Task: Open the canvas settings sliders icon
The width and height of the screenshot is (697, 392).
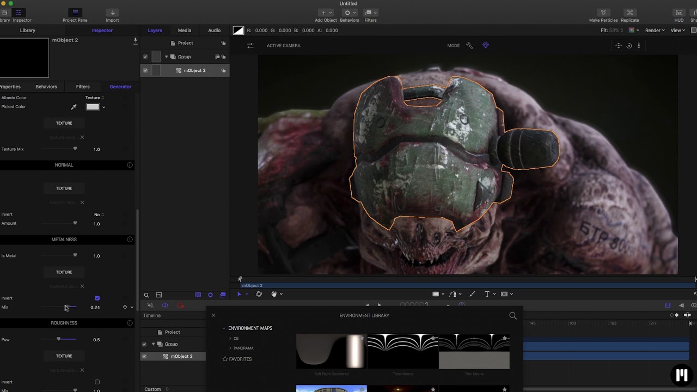Action: tap(250, 46)
